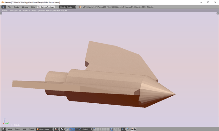This screenshot has height=131, width=219.
Task: Click the rendered rocket nose cone
Action: tap(159, 92)
